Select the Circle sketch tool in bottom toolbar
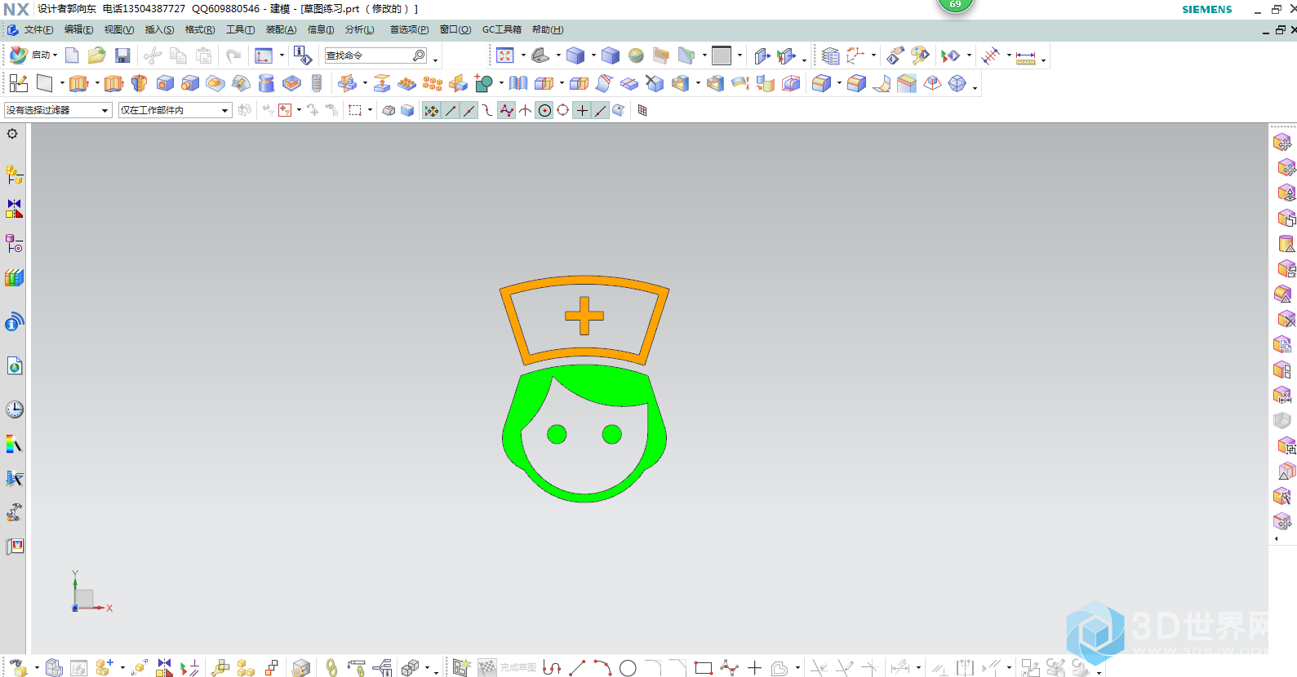Screen dimensions: 1297x677 [x=628, y=668]
